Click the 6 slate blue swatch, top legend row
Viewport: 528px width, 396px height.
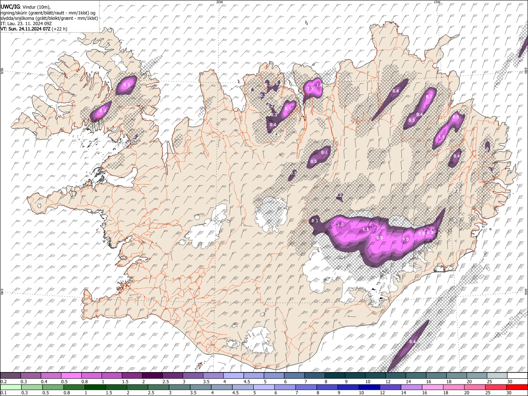pyautogui.click(x=294, y=376)
